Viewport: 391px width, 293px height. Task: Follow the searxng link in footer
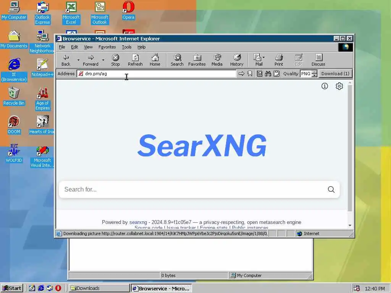coord(138,222)
